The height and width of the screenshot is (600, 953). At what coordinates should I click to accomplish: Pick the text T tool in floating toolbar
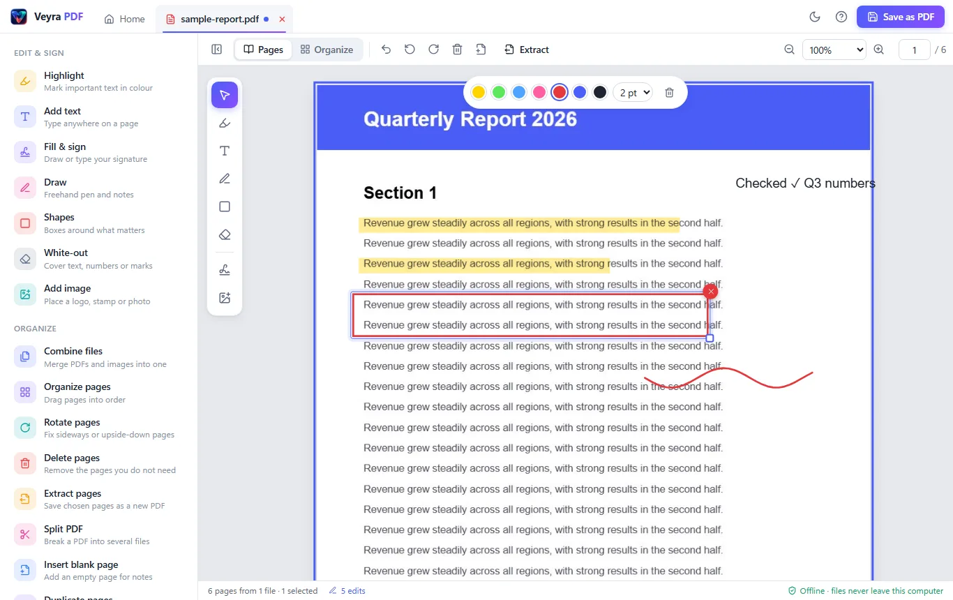coord(225,151)
